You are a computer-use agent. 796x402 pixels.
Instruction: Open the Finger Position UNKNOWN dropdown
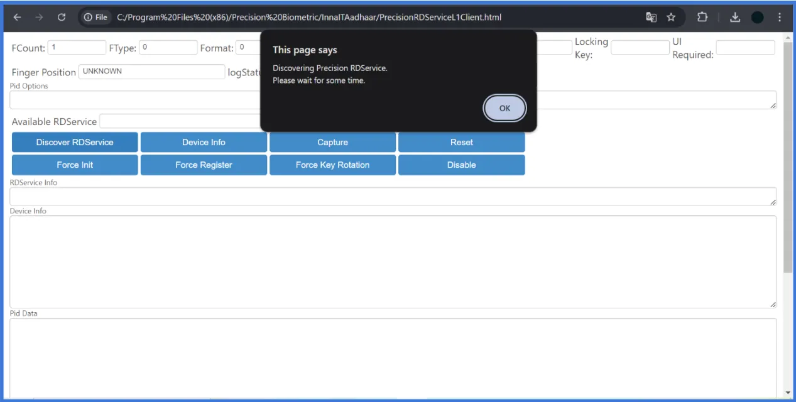pos(151,72)
